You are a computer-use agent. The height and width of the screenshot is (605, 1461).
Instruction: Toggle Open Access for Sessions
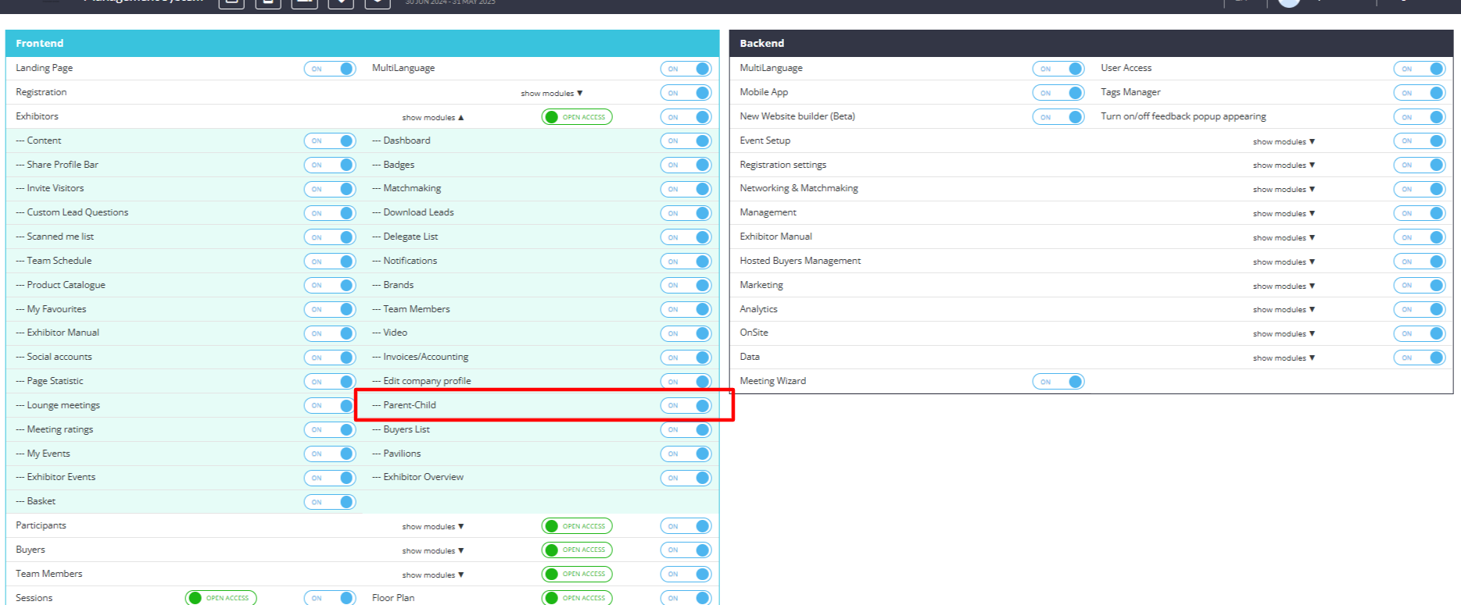(220, 598)
